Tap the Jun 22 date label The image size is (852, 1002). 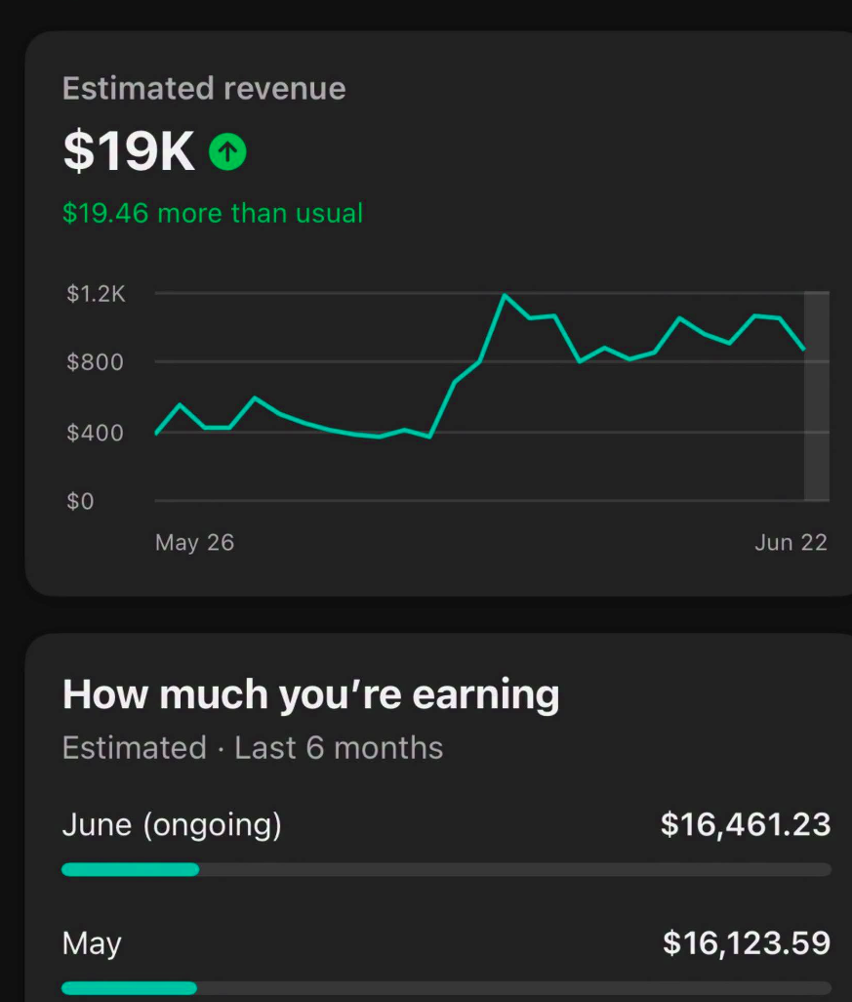coord(791,543)
